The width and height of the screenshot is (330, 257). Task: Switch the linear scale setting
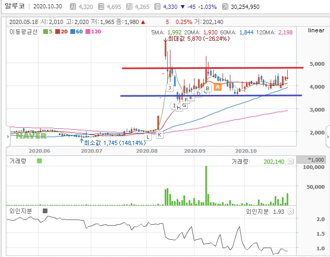[316, 30]
